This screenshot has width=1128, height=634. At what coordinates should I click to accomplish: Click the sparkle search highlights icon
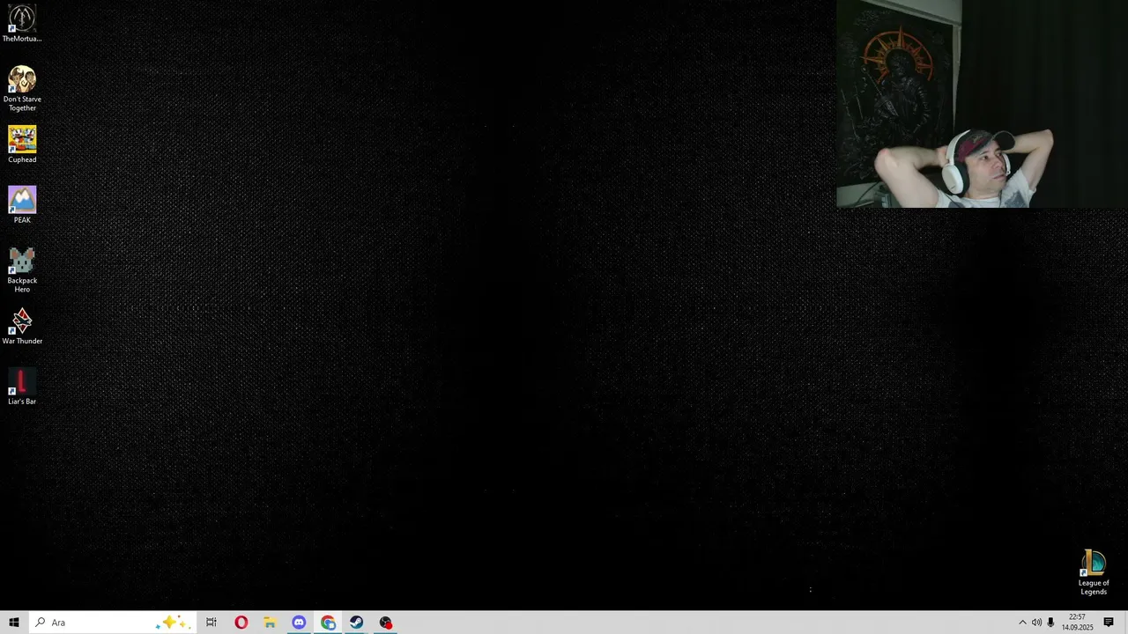click(173, 623)
